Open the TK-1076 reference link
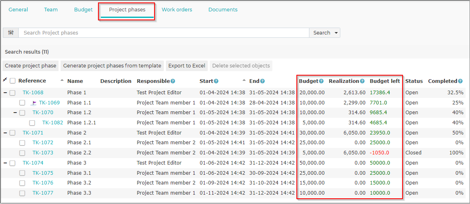 click(x=43, y=183)
